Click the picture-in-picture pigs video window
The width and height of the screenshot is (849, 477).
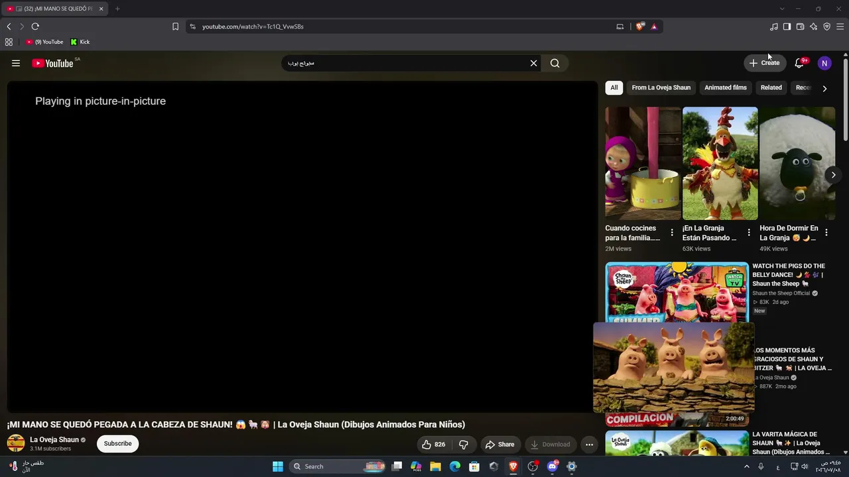674,368
